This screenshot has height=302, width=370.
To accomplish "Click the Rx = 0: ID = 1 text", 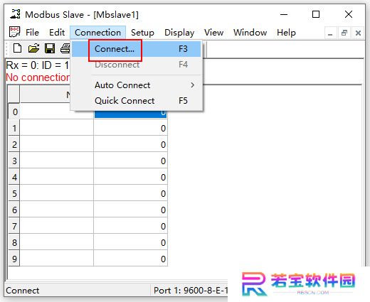I will coord(37,65).
